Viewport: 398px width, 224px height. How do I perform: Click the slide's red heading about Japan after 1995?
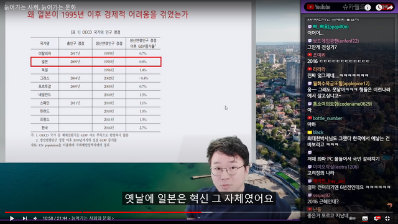108,14
